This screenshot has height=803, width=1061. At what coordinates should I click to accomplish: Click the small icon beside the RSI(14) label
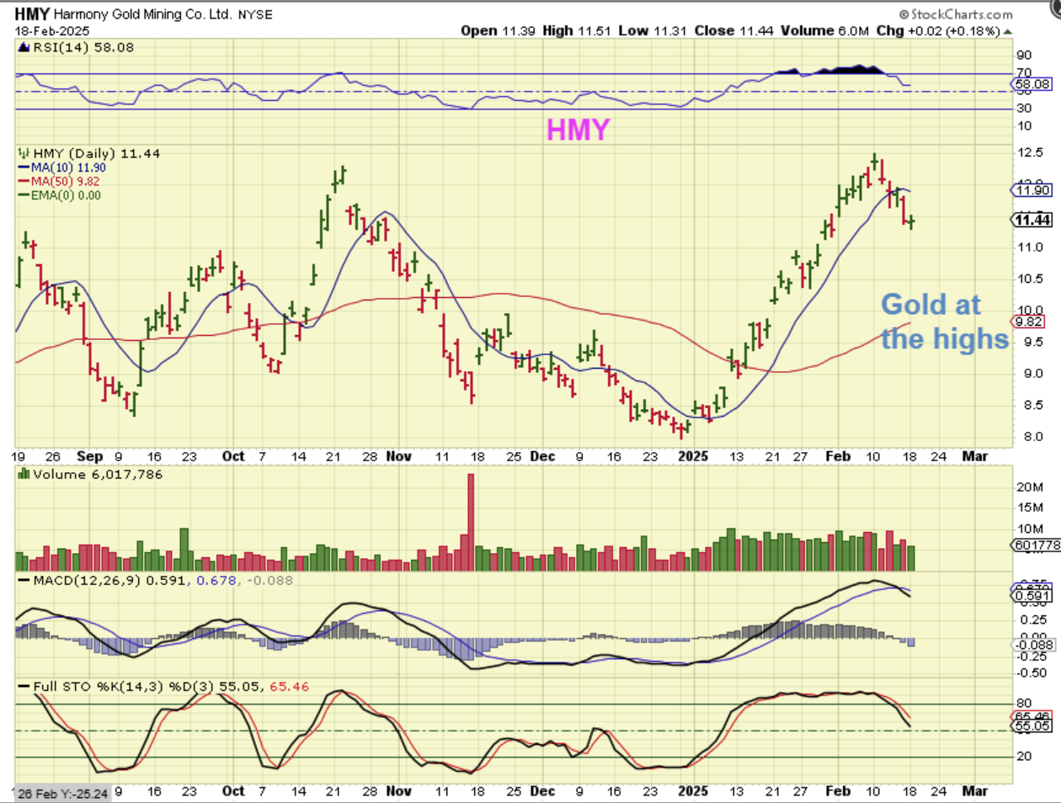pos(24,47)
